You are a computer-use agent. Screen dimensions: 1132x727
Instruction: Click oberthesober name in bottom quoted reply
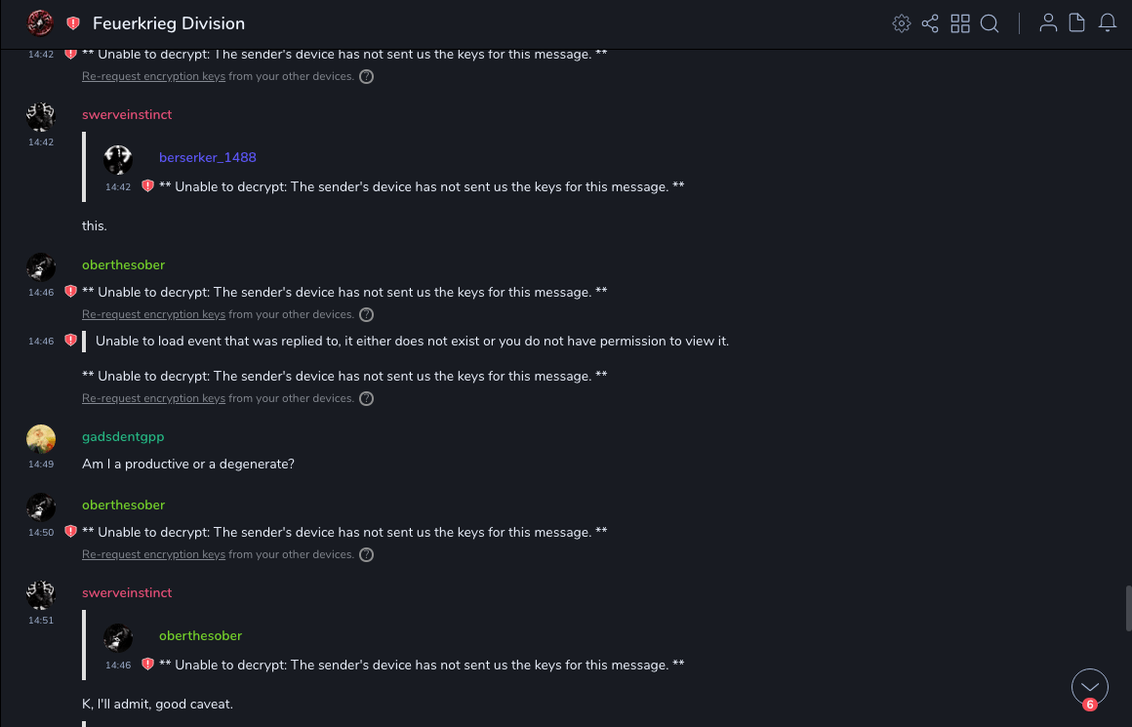pos(200,635)
